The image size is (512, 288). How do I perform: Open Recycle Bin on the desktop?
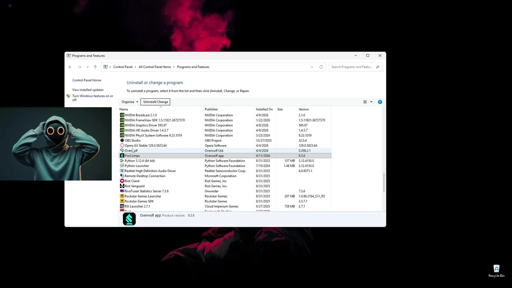point(496,271)
